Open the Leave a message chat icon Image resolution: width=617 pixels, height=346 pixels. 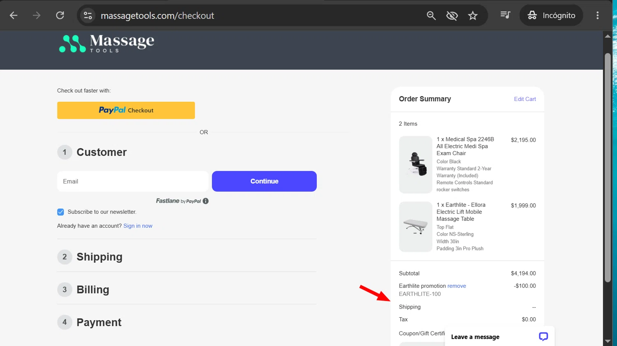click(x=543, y=337)
